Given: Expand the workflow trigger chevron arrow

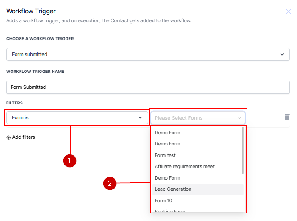Looking at the screenshot, I should (282, 54).
